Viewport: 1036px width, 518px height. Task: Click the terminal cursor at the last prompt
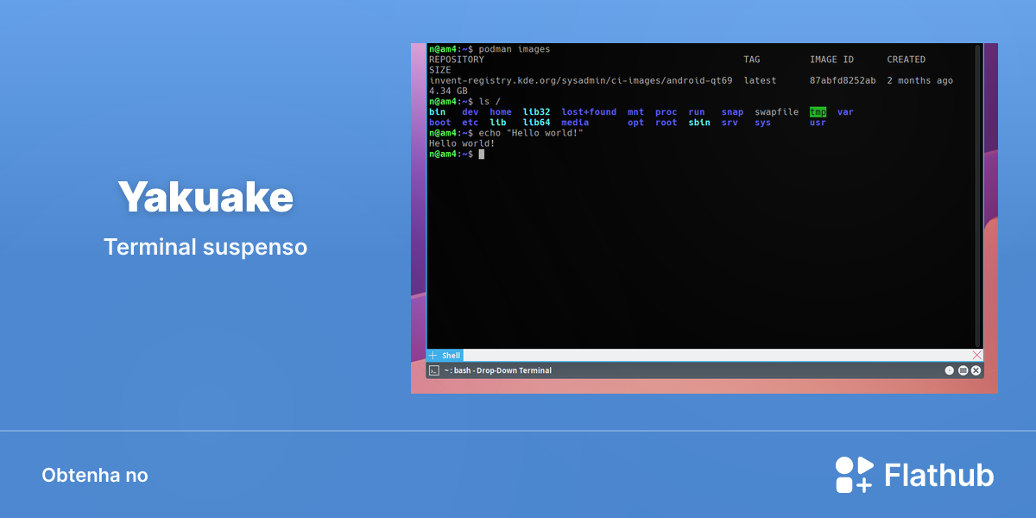482,154
